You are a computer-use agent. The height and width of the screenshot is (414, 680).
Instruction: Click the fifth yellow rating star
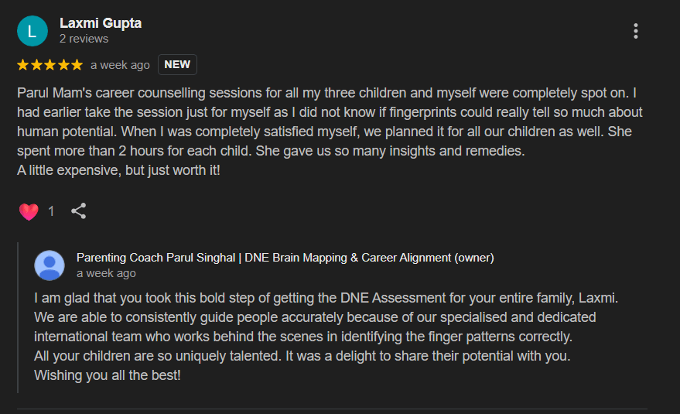coord(77,65)
